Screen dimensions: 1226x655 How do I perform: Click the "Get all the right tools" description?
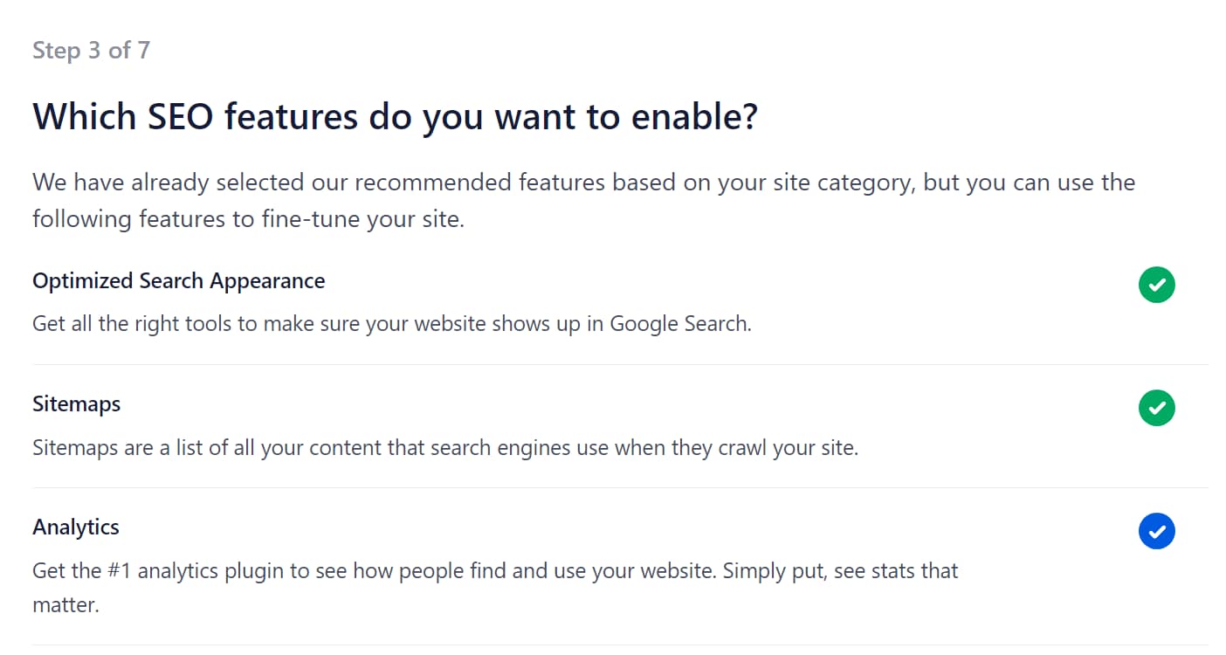[391, 324]
